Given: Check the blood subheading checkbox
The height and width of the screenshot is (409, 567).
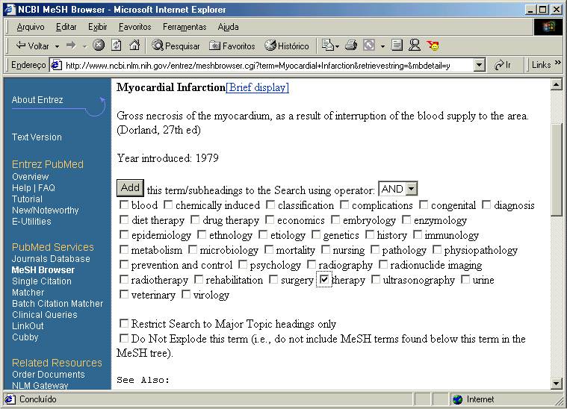Looking at the screenshot, I should click(124, 204).
